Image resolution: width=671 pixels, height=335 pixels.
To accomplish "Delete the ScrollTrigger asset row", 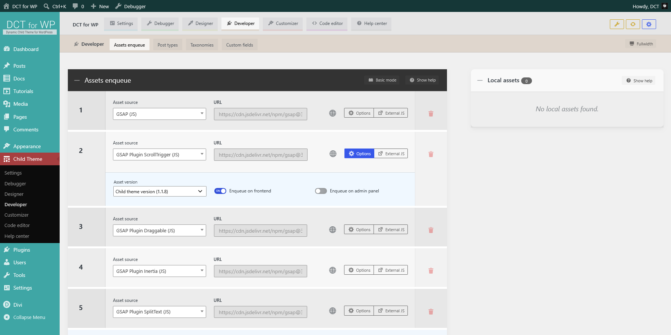I will pos(431,154).
